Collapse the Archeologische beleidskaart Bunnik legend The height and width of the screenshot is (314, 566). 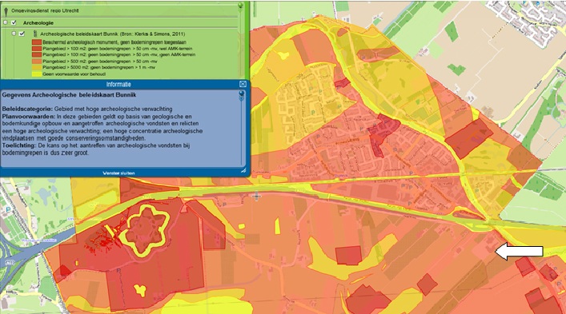click(x=14, y=34)
